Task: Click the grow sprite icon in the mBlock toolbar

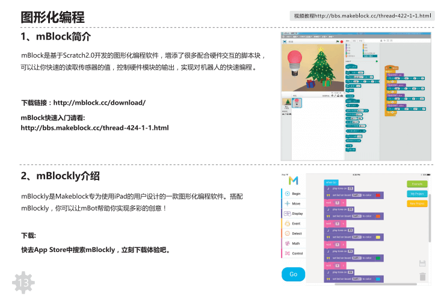Action: (388, 40)
